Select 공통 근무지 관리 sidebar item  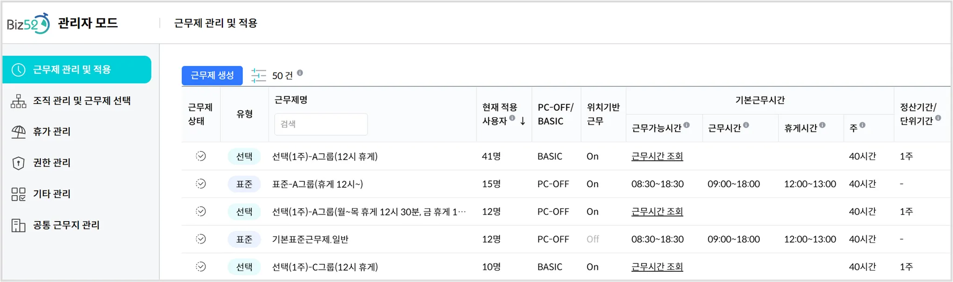66,225
